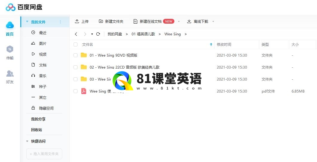Image resolution: width=317 pixels, height=162 pixels.
Task: Open navigation history dropdown arrow
Action: (92, 34)
